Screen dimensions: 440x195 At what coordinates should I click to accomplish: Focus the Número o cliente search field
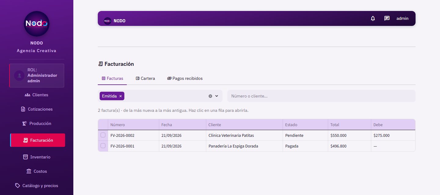321,96
